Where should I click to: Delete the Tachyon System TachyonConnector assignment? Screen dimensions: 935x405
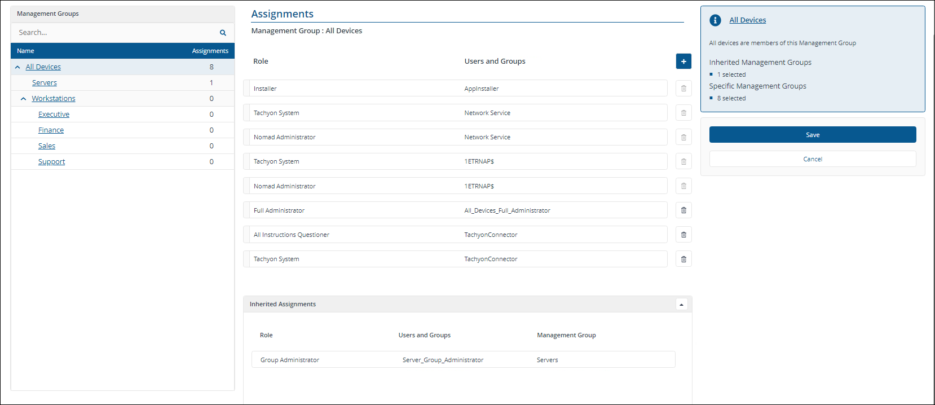pyautogui.click(x=683, y=259)
